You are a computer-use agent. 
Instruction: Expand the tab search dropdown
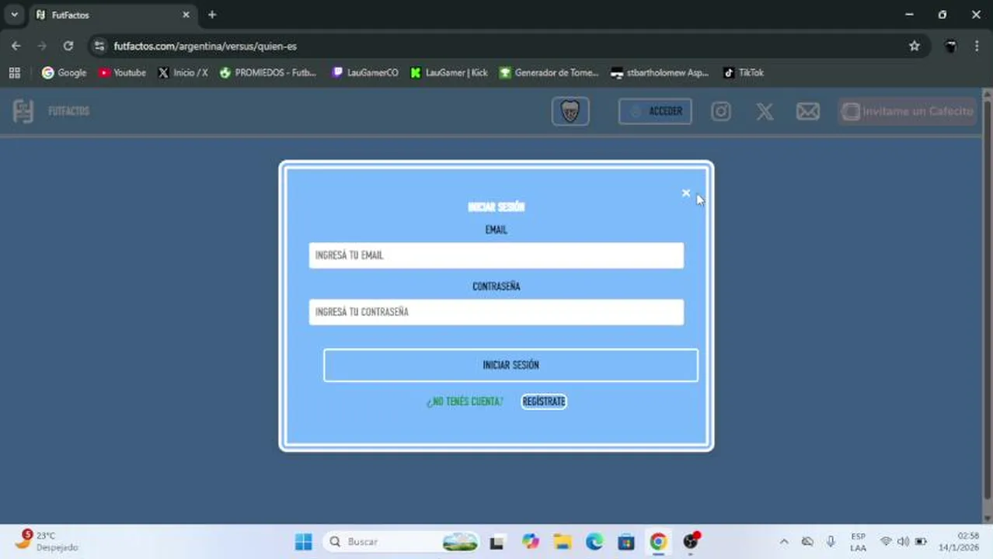(14, 15)
